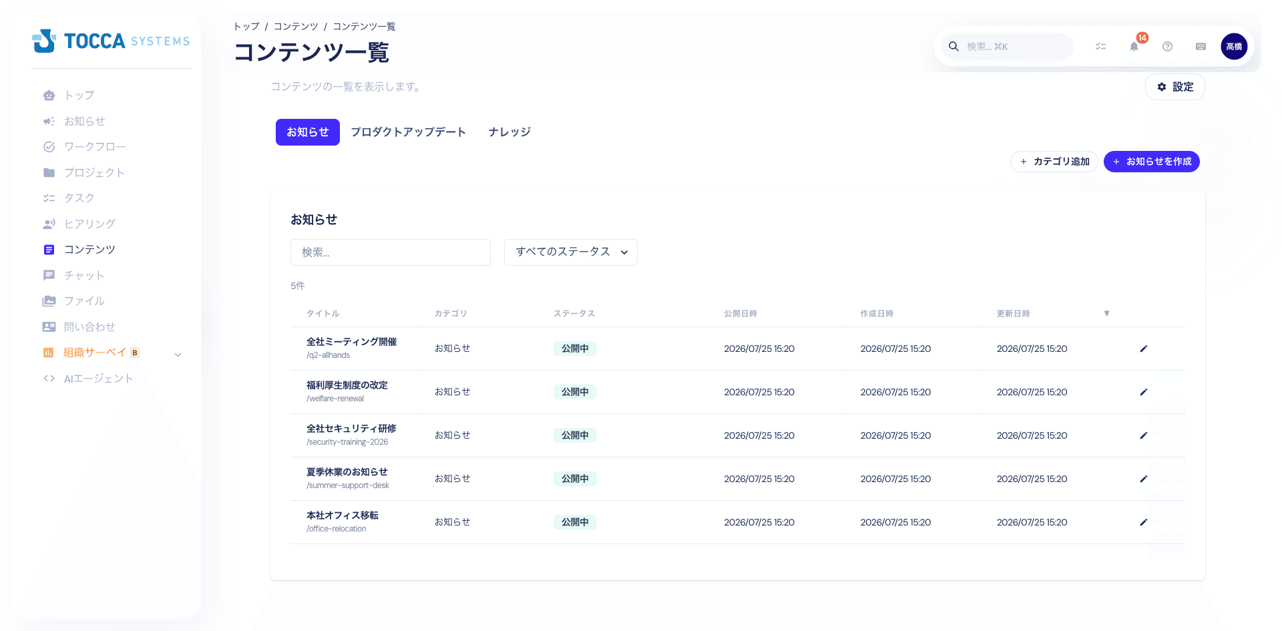
Task: Edit 全社ミーティング開催 with pencil icon
Action: [x=1143, y=349]
